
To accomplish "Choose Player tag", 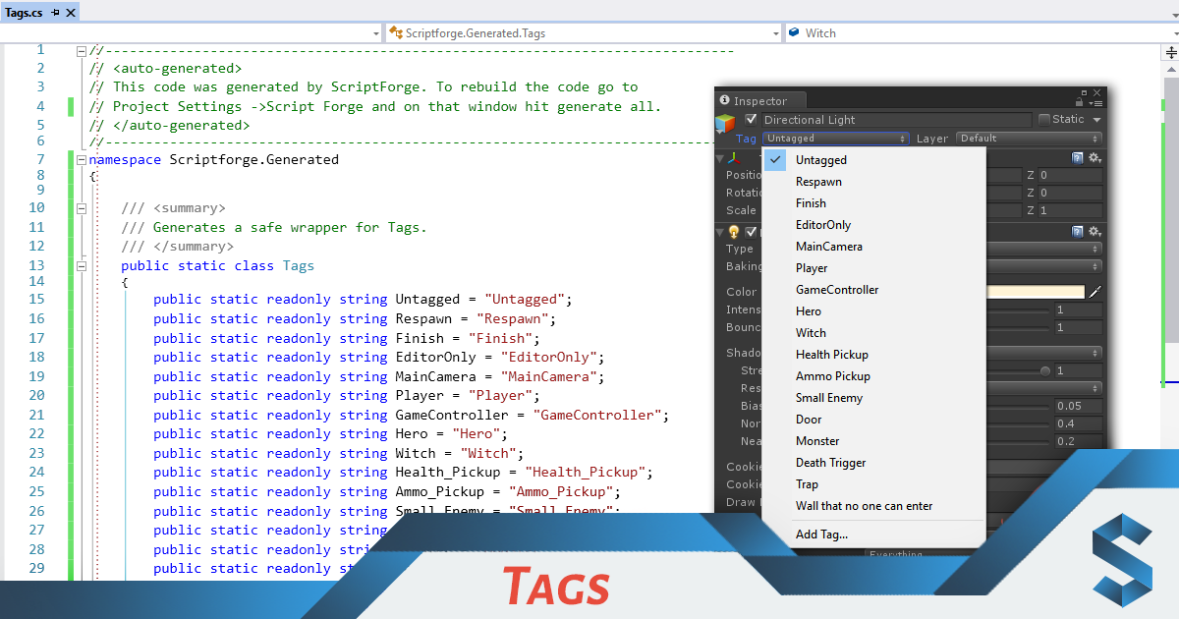I will click(873, 268).
